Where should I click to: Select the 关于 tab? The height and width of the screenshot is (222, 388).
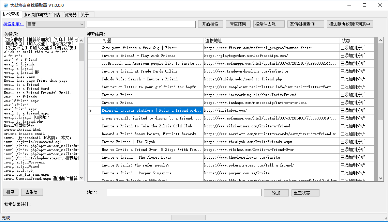coord(85,15)
